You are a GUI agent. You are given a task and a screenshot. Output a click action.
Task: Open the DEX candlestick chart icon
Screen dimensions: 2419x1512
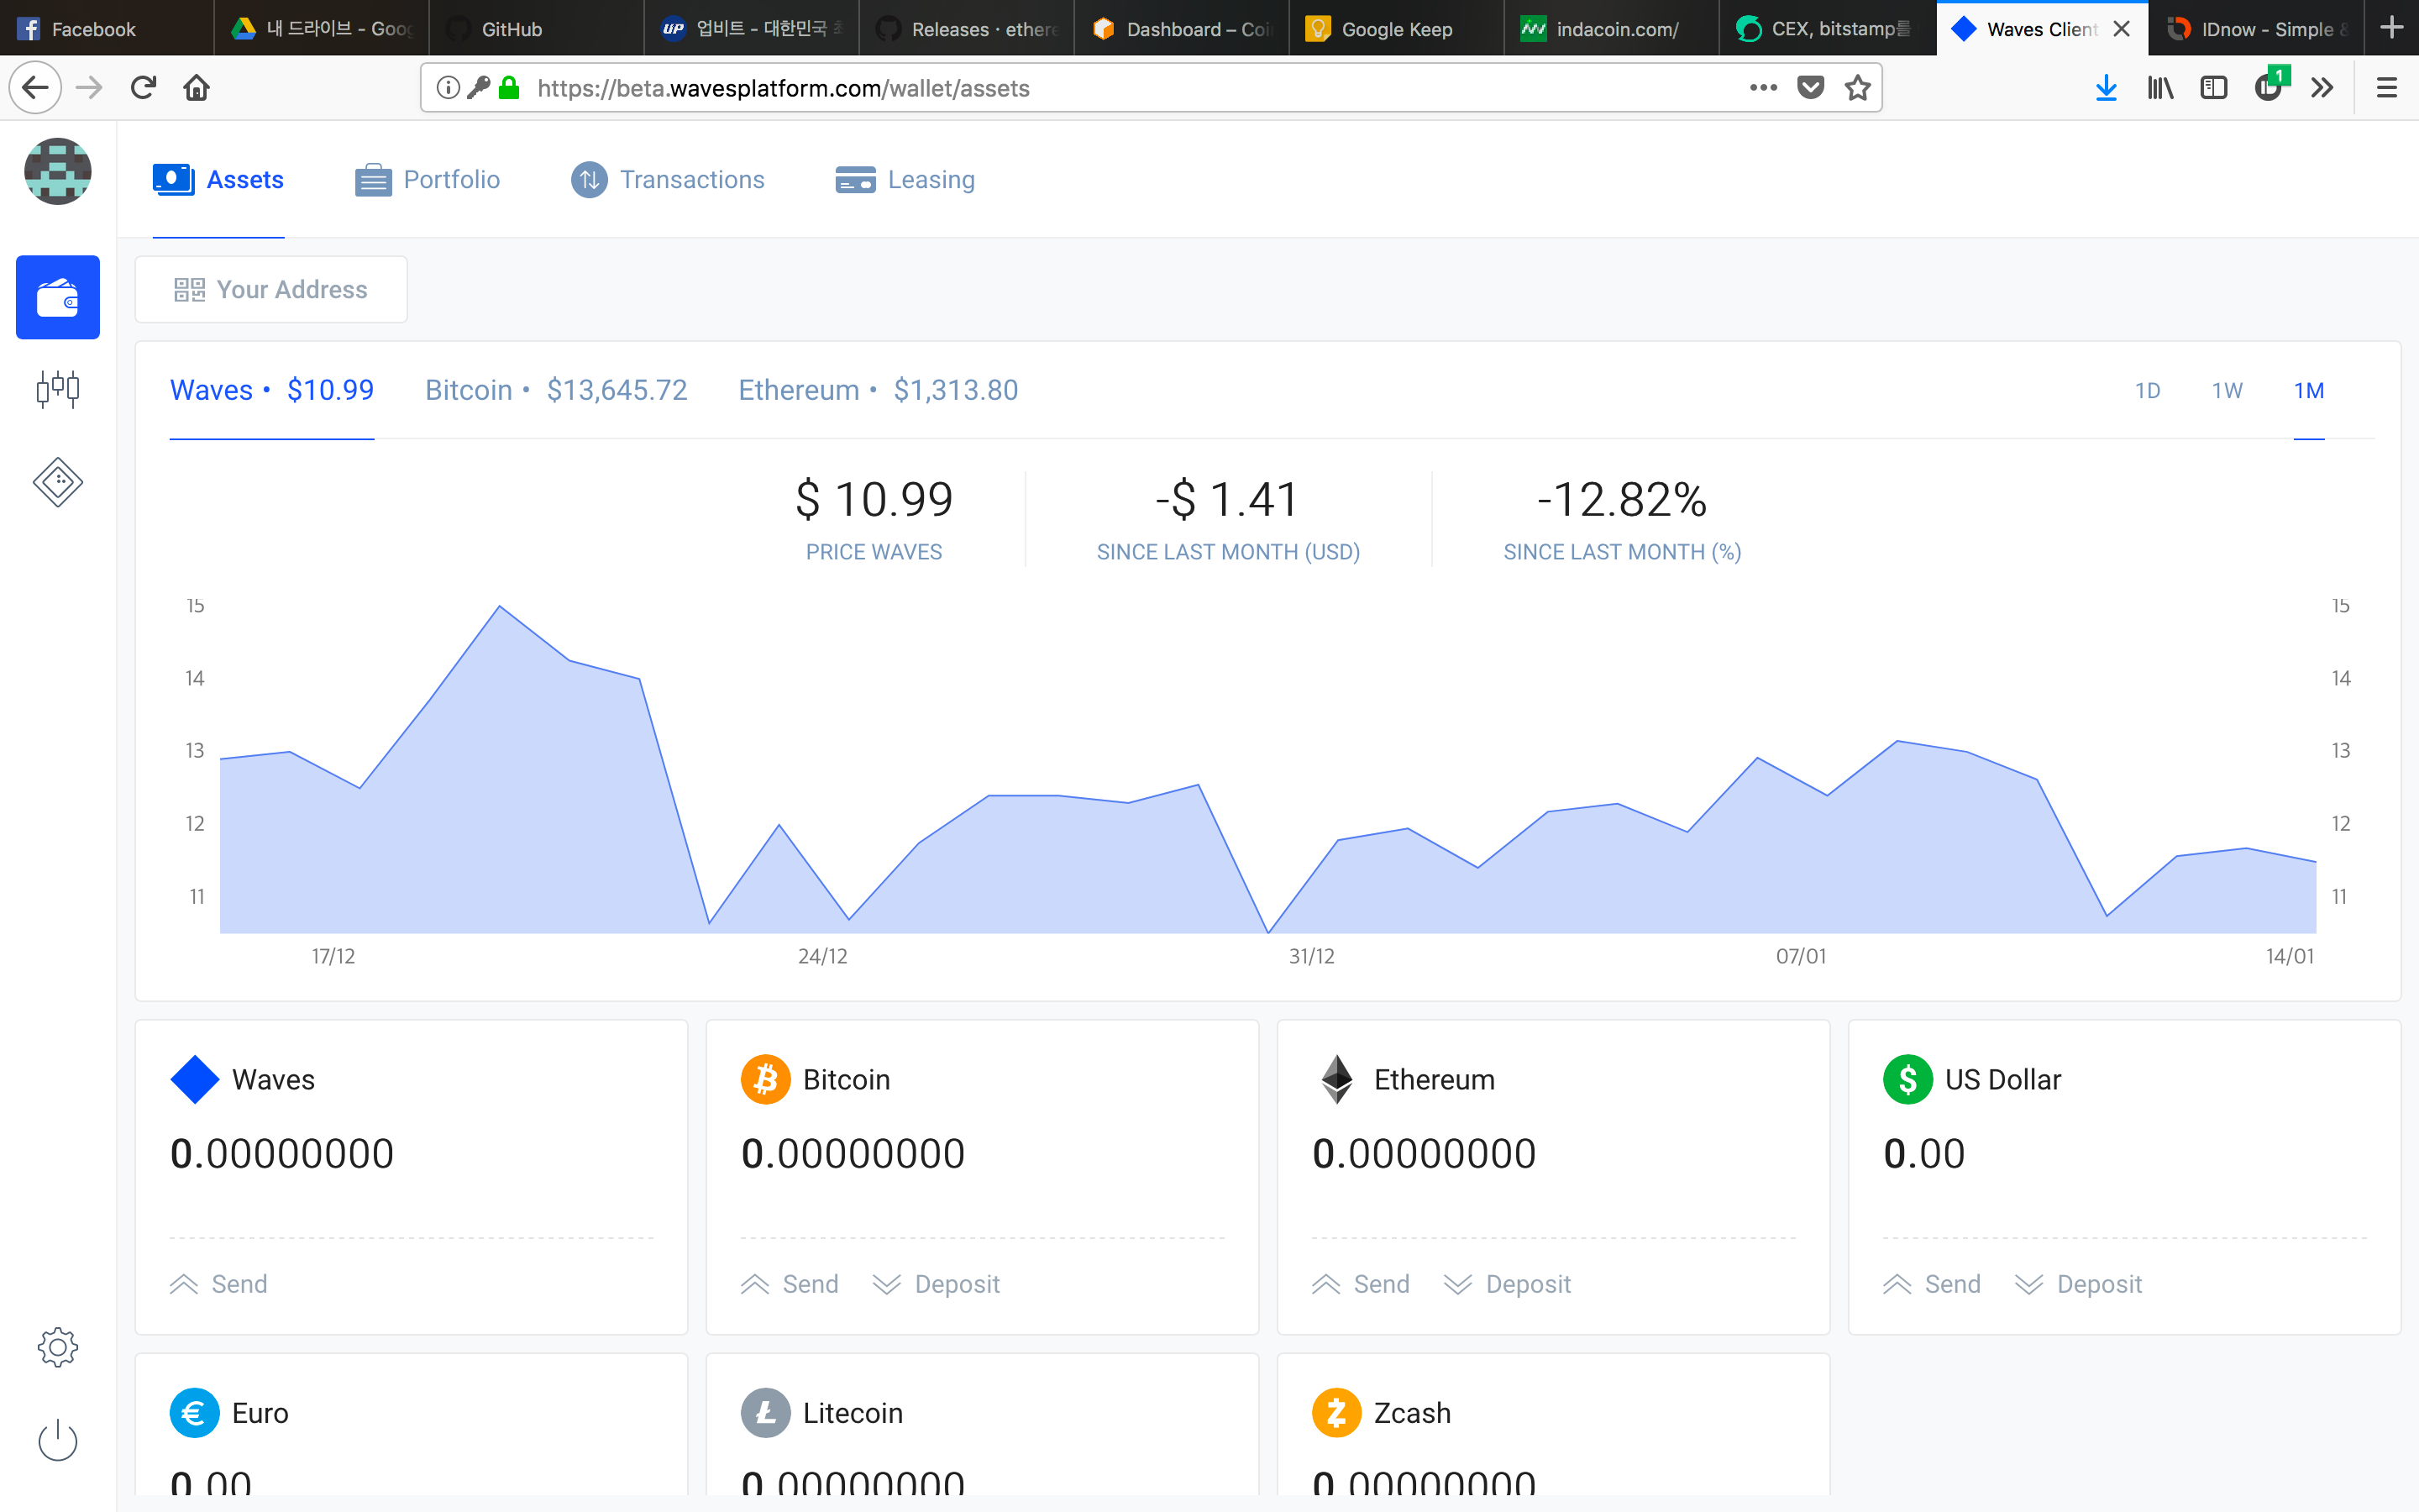pos(57,389)
